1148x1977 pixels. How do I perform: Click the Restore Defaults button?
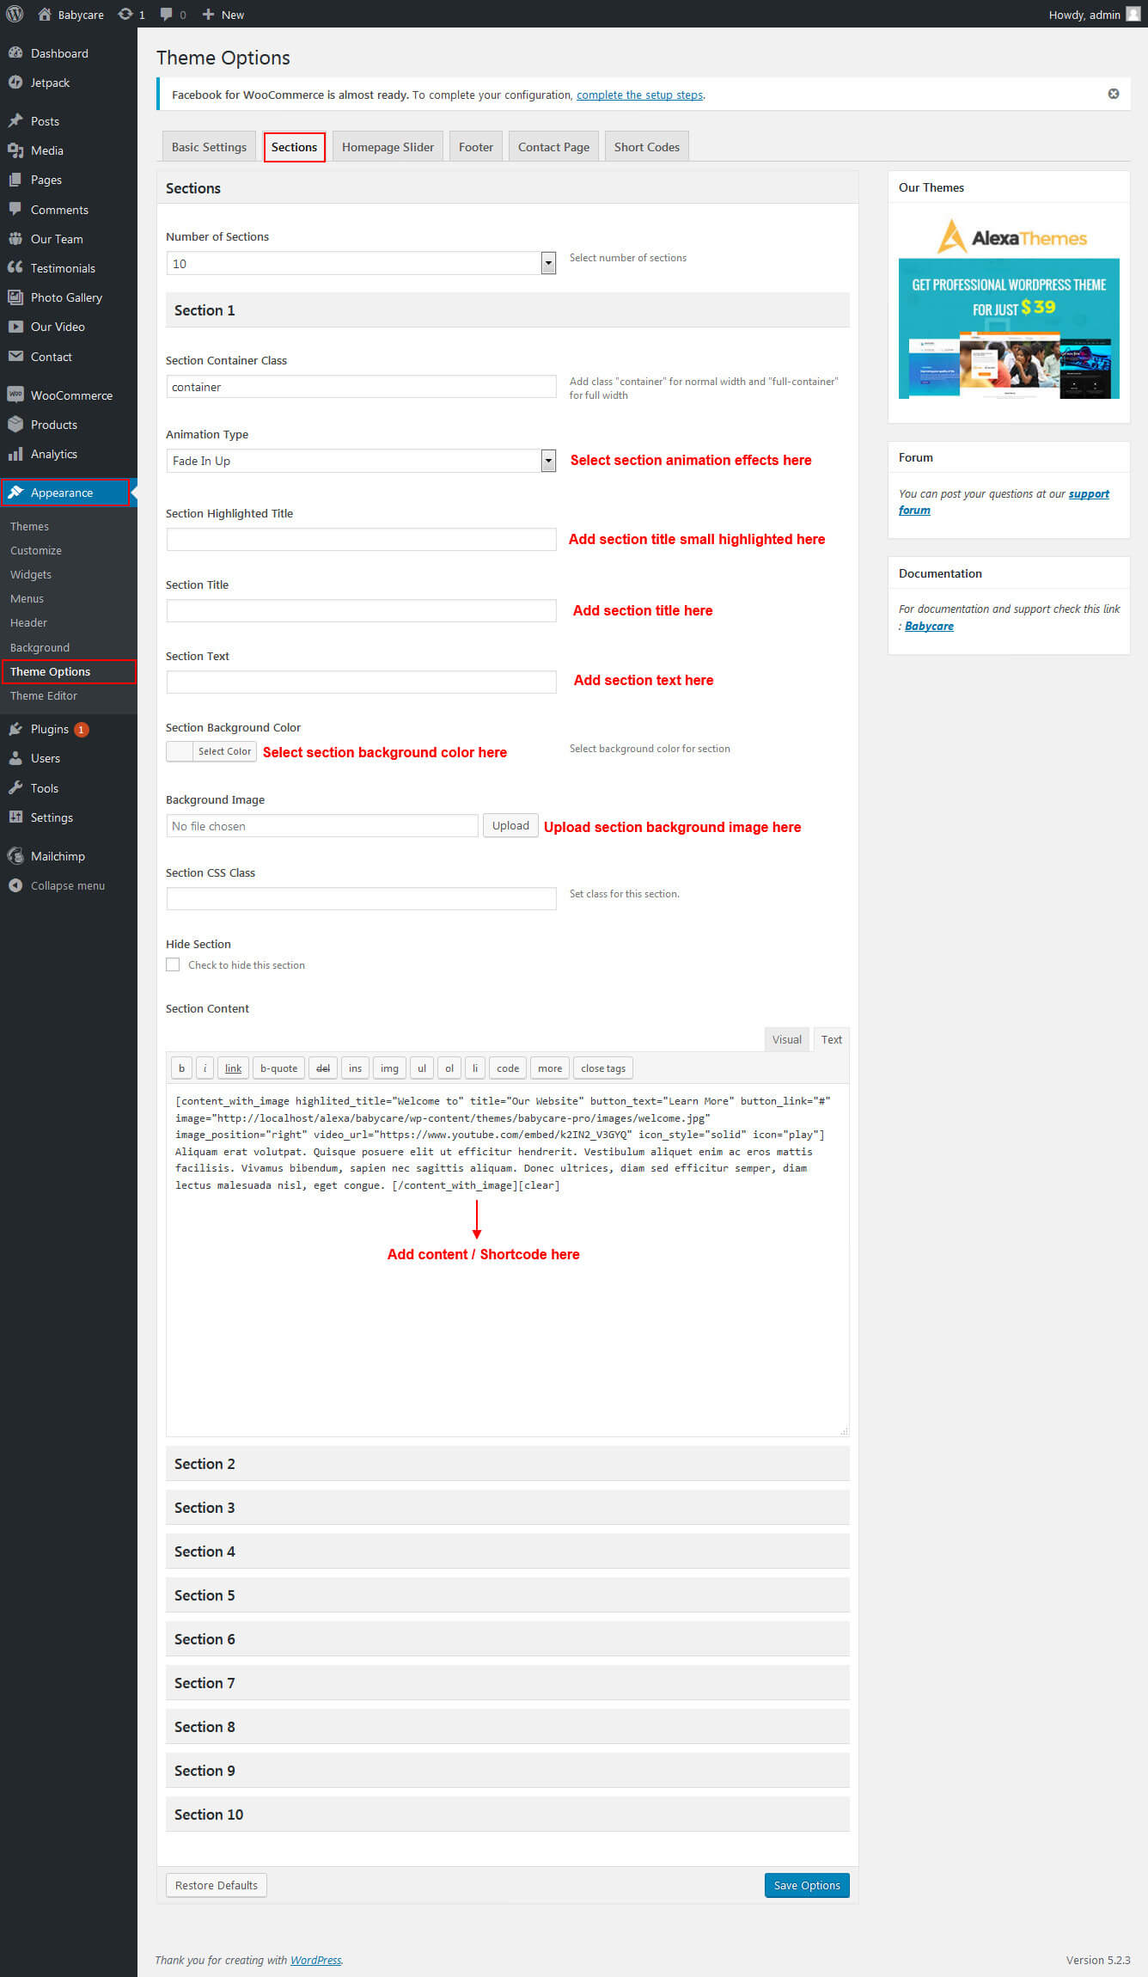[217, 1885]
